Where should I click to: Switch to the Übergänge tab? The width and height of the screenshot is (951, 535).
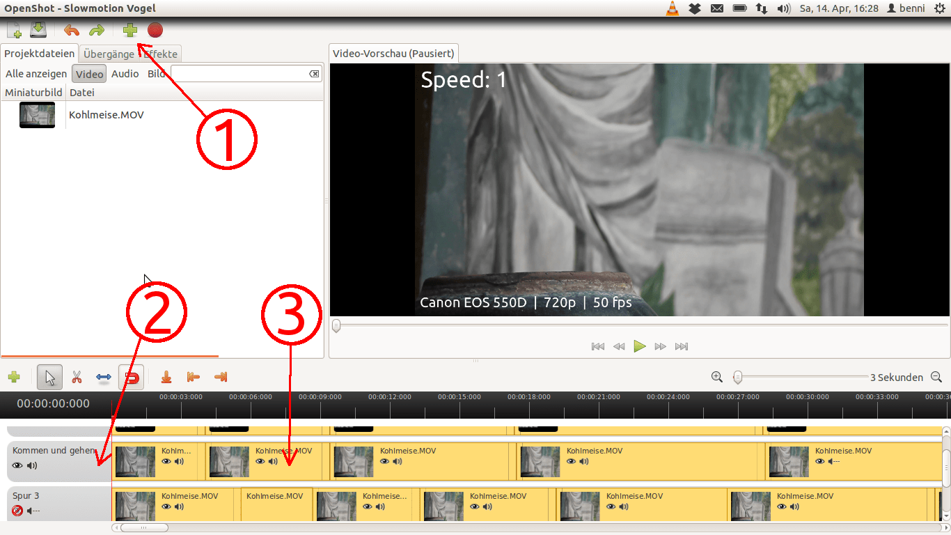tap(107, 53)
